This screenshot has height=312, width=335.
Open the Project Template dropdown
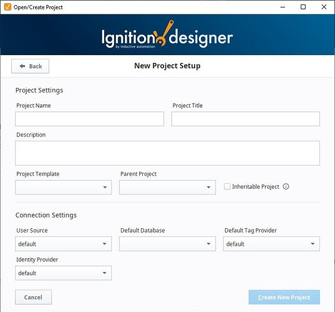pyautogui.click(x=64, y=188)
